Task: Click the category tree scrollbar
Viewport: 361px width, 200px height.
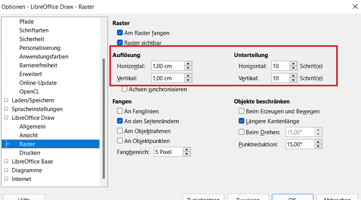Action: coord(104,119)
